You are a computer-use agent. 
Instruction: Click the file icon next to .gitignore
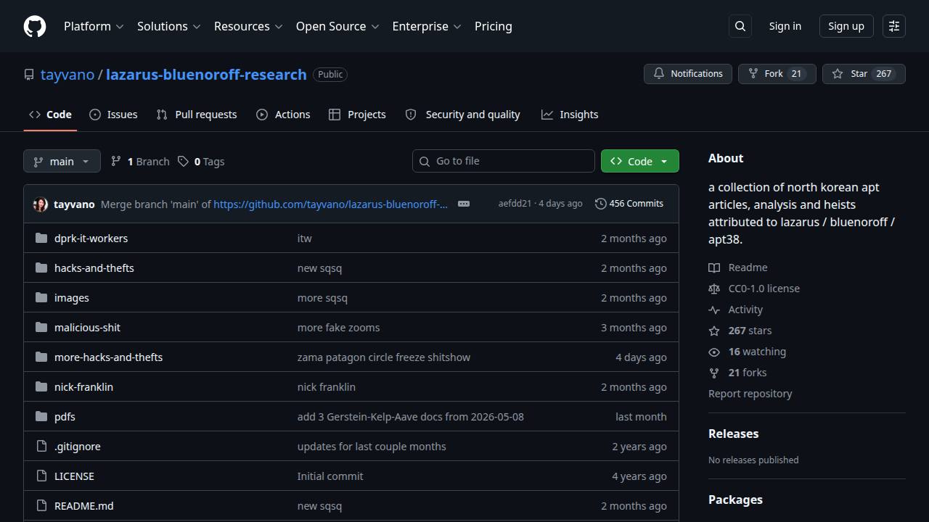(41, 447)
